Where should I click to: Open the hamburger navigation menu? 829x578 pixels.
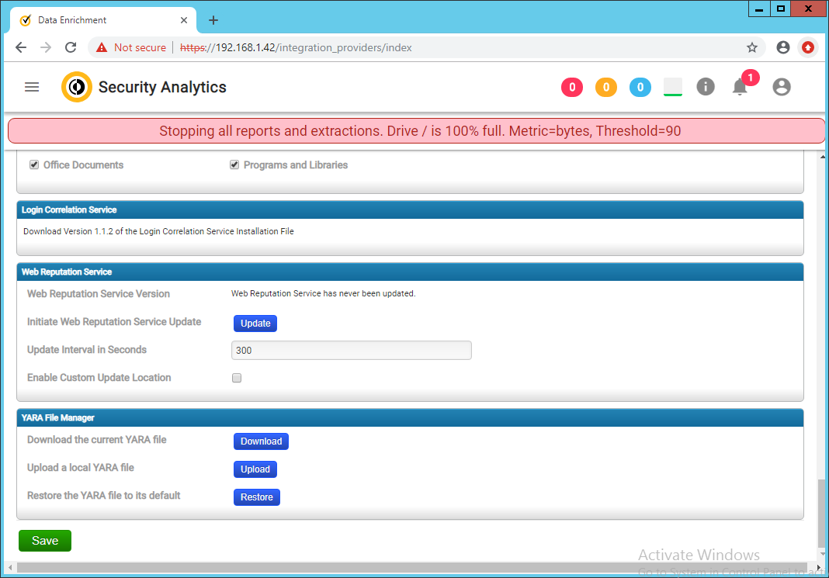(32, 87)
